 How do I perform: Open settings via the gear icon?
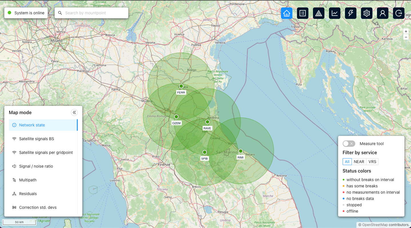[x=367, y=13]
